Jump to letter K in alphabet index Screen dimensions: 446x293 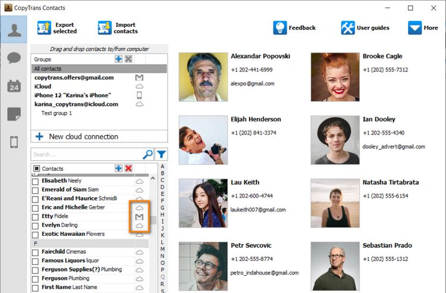162,235
